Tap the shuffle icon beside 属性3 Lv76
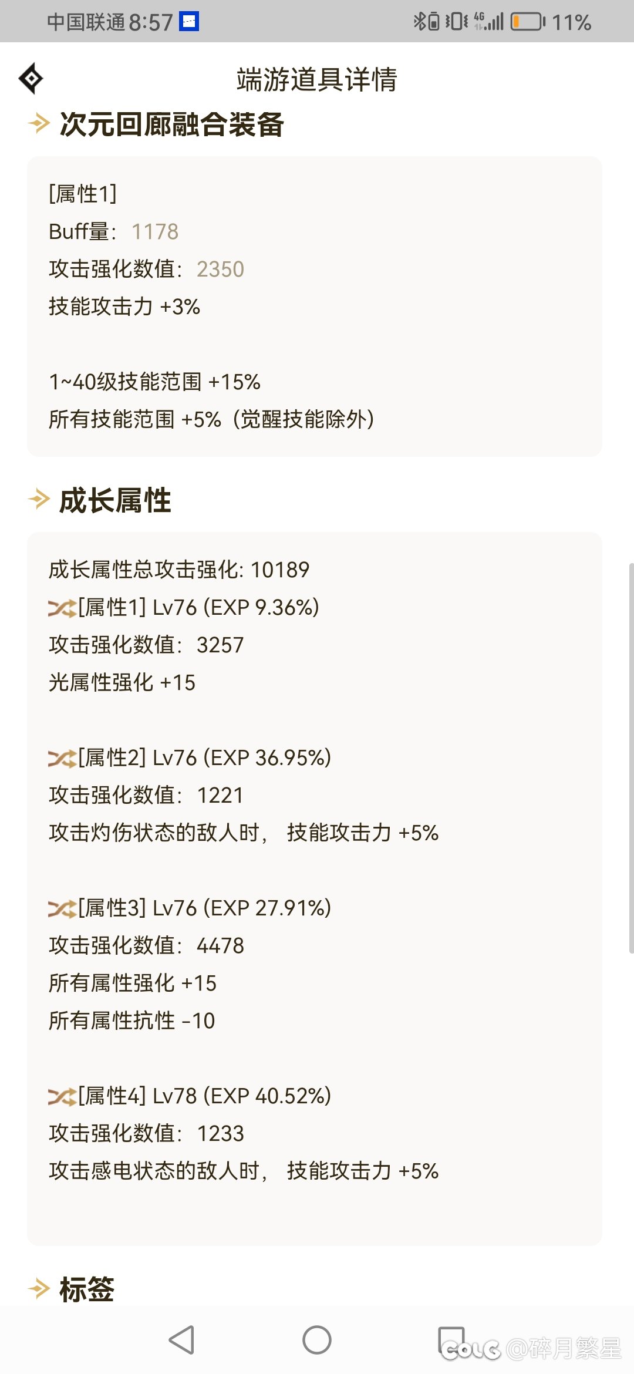The width and height of the screenshot is (634, 1374). [62, 909]
